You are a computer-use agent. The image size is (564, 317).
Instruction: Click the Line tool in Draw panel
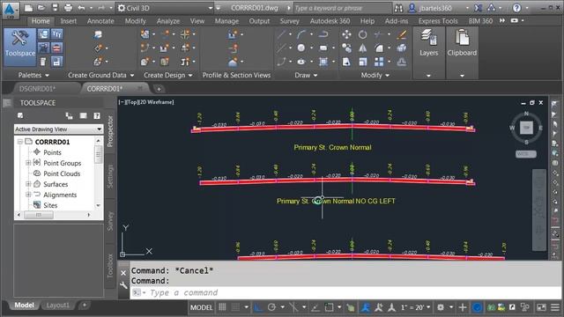(x=281, y=34)
